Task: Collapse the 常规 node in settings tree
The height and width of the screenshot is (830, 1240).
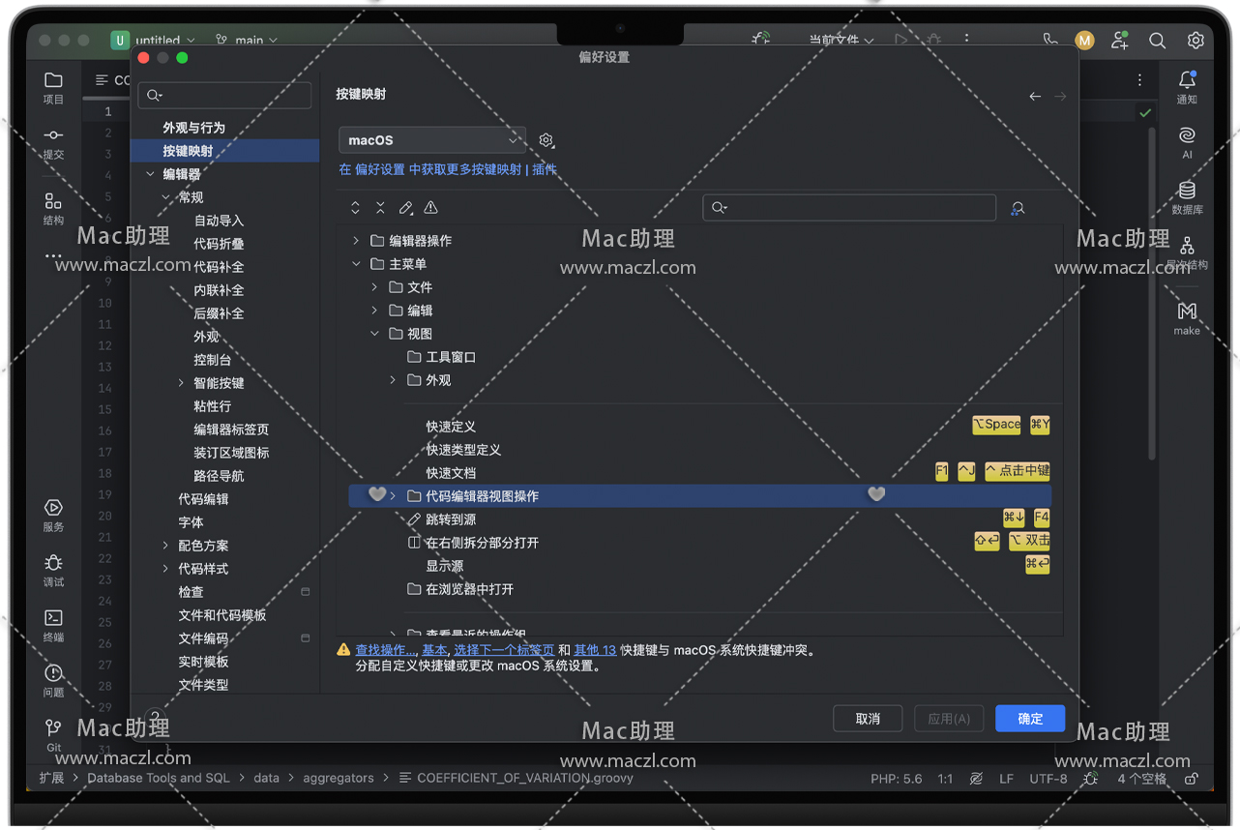Action: (x=165, y=197)
